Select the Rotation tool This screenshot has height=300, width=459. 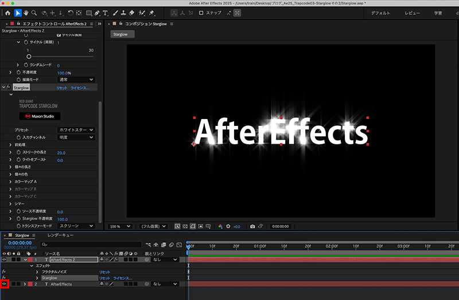70,13
